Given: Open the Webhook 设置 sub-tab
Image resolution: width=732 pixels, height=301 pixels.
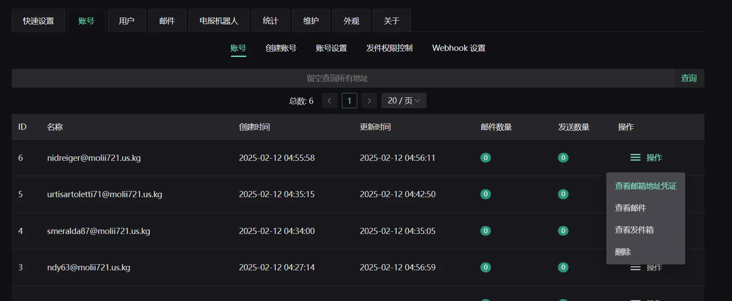Looking at the screenshot, I should [x=459, y=48].
